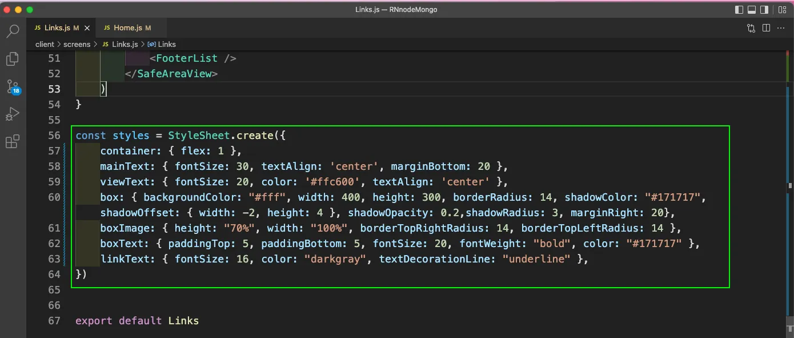This screenshot has width=794, height=338.
Task: Click the yellow minimize window button
Action: point(19,10)
